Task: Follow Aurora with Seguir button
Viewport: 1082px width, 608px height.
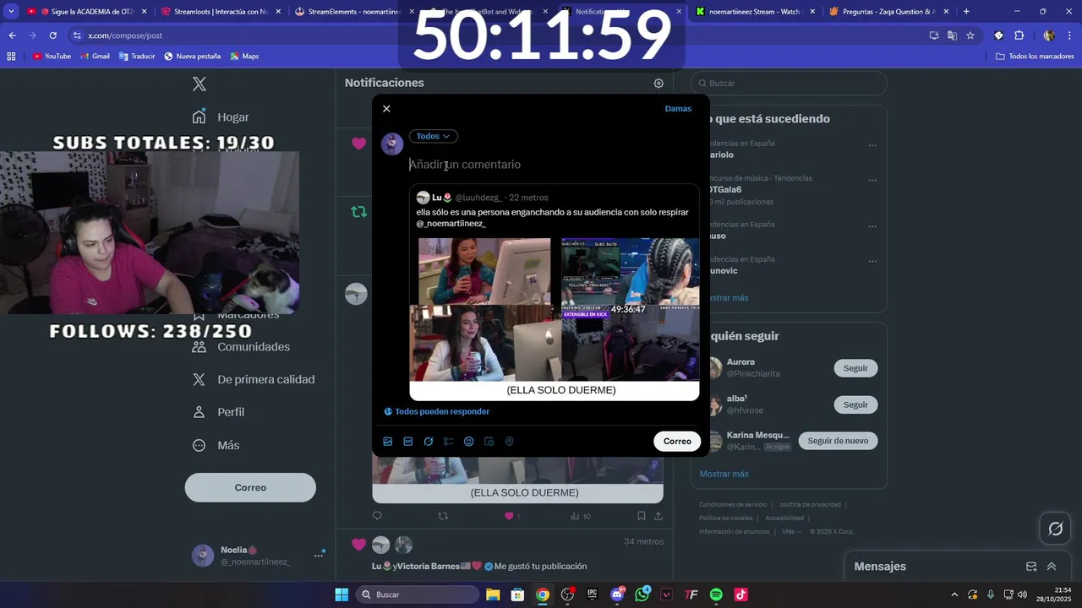Action: click(x=855, y=368)
